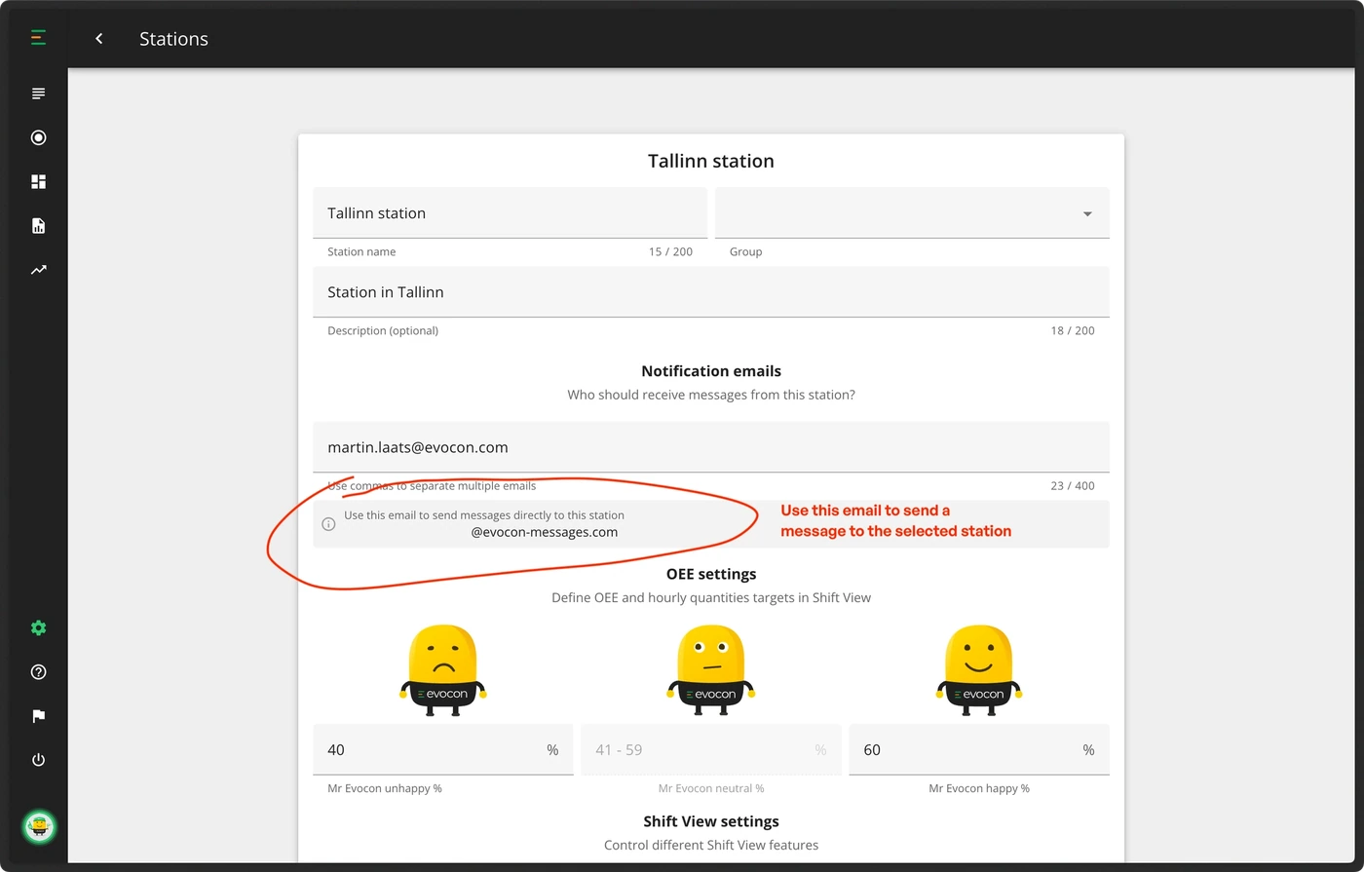
Task: Click the info icon beside station email
Action: click(x=328, y=524)
